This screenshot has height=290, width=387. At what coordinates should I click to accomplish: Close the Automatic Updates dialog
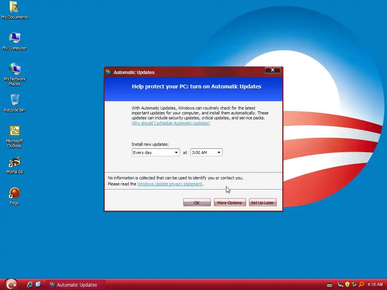(x=272, y=70)
